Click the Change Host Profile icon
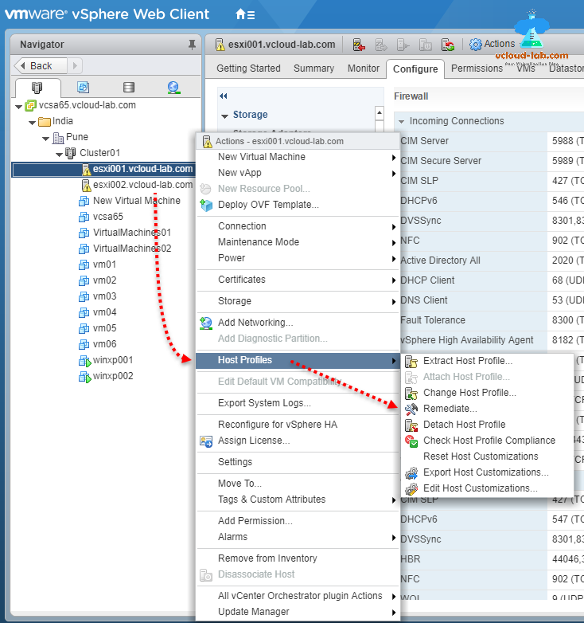Image resolution: width=584 pixels, height=623 pixels. (411, 393)
